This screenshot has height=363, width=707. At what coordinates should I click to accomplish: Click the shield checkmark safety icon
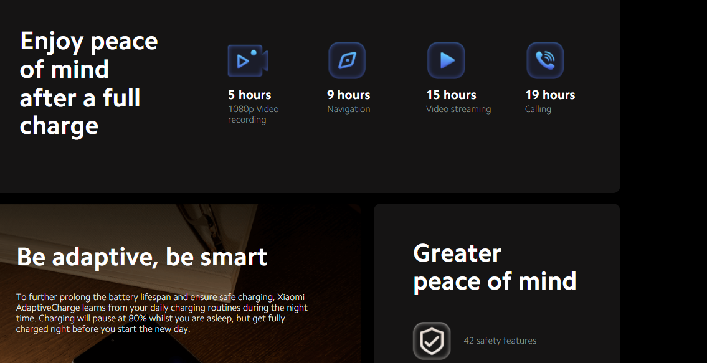(432, 341)
